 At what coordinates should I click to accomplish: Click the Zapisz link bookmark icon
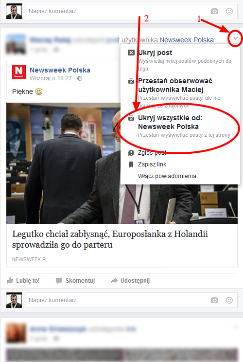coord(131,164)
